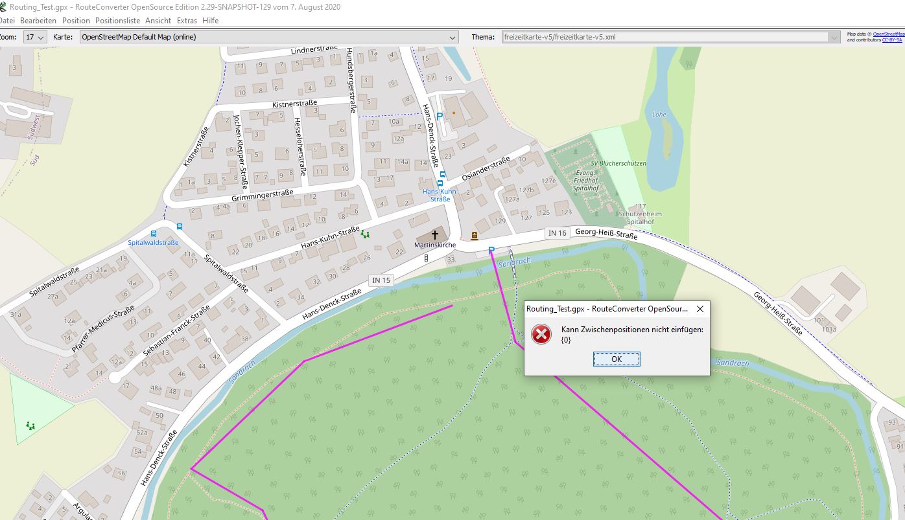Open the Extras menu
905x520 pixels.
[187, 21]
